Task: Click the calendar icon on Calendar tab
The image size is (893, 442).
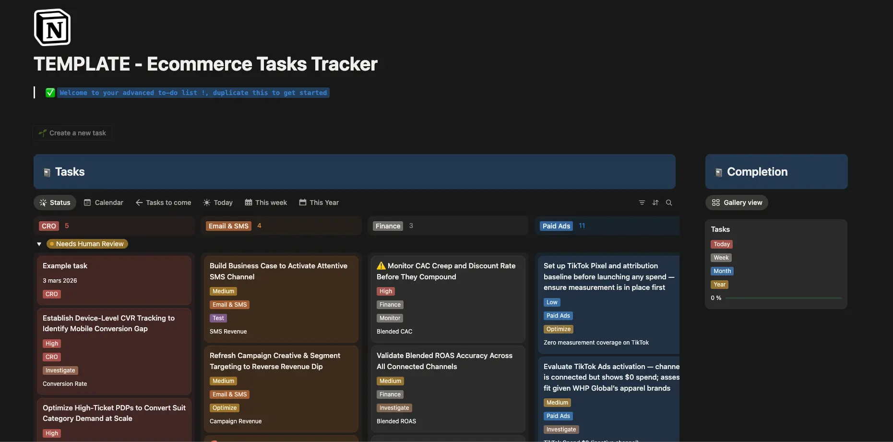Action: (87, 203)
